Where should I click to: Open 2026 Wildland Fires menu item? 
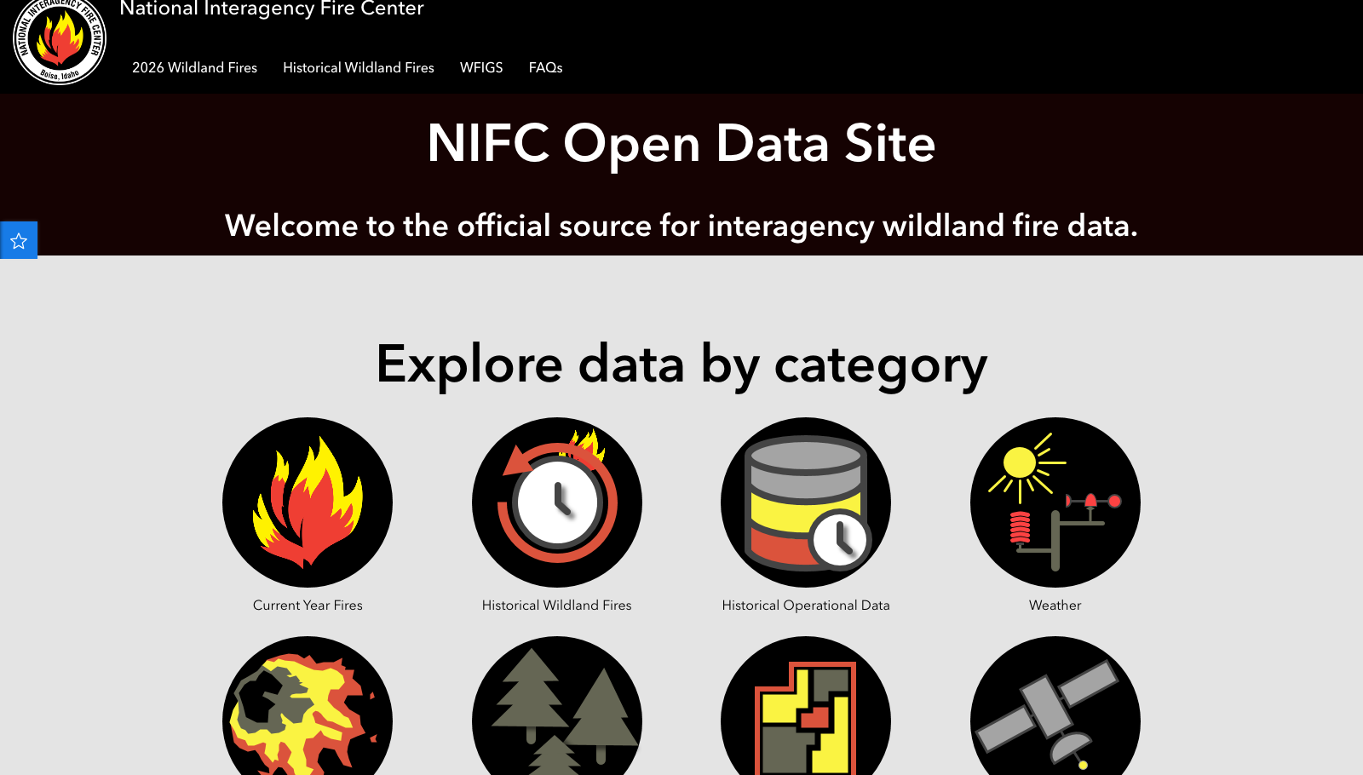pos(194,67)
